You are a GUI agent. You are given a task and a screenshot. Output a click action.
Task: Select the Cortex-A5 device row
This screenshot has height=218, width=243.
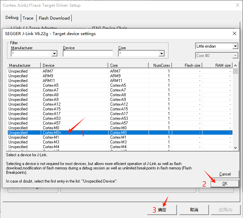pyautogui.click(x=120, y=85)
